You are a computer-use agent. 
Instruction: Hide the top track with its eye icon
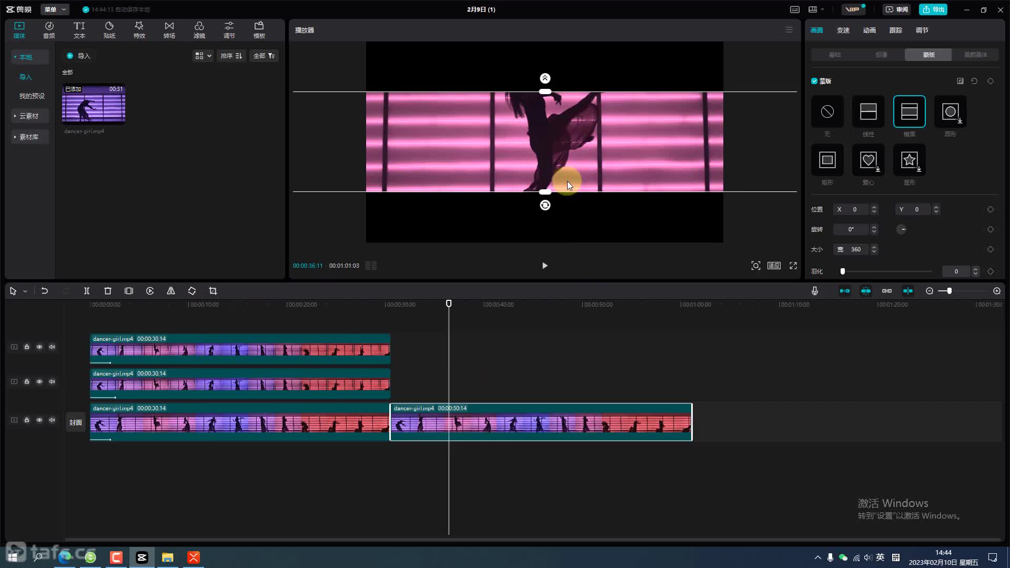click(x=39, y=347)
